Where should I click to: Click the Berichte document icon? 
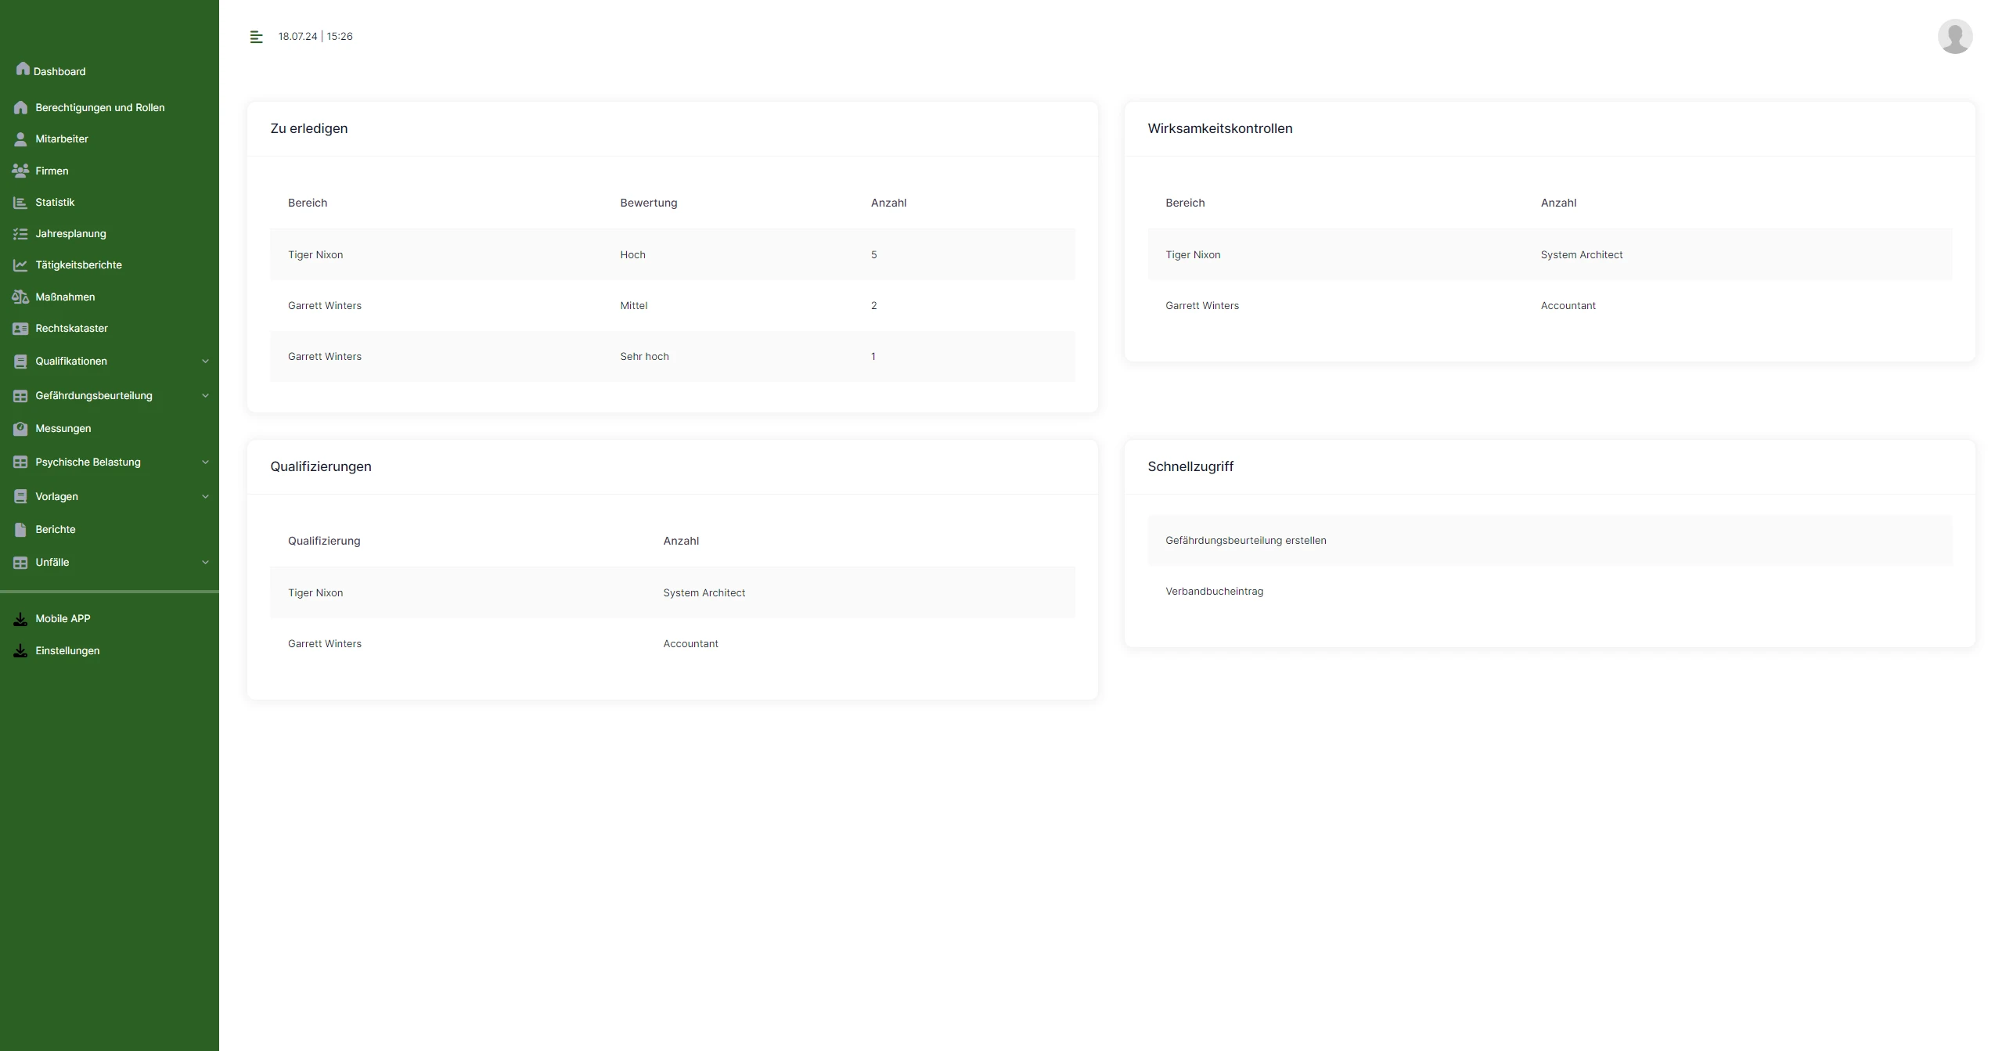[20, 530]
